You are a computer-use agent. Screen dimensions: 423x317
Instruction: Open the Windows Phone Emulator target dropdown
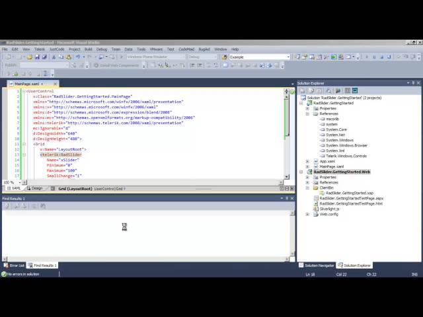(183, 57)
